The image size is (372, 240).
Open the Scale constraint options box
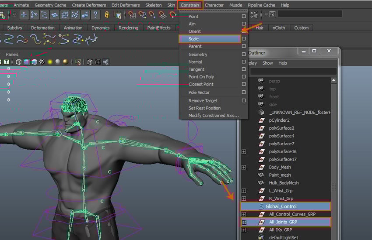(244, 39)
